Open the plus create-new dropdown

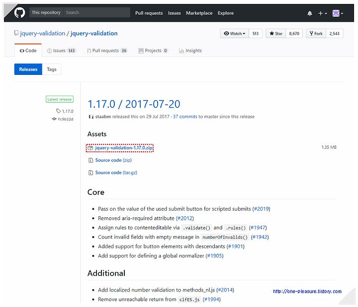click(322, 13)
